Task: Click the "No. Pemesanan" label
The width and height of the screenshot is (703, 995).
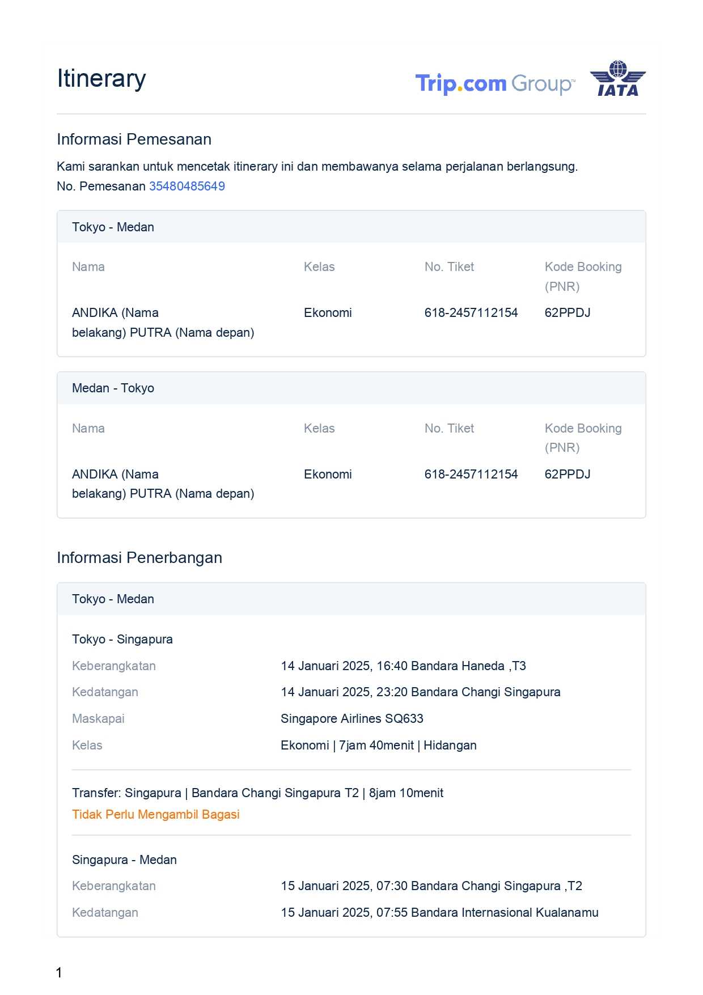Action: pyautogui.click(x=101, y=186)
